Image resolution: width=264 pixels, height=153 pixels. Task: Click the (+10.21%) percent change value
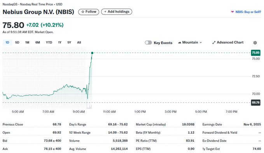[52, 25]
